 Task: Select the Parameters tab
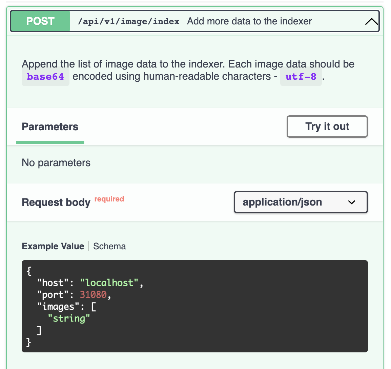(x=50, y=127)
